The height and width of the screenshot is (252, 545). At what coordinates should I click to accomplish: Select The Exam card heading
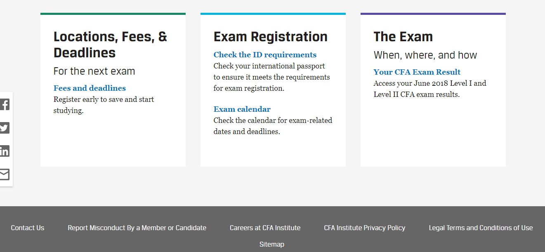(403, 37)
